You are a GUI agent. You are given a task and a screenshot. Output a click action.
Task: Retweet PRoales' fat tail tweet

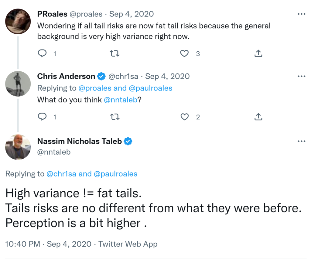pyautogui.click(x=114, y=54)
